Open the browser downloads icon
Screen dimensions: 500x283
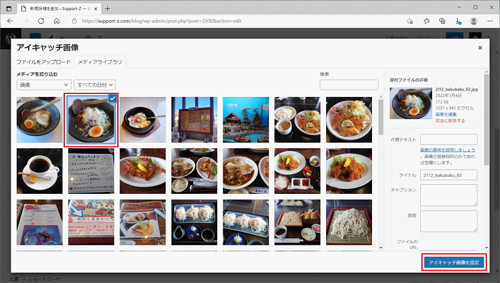point(458,21)
